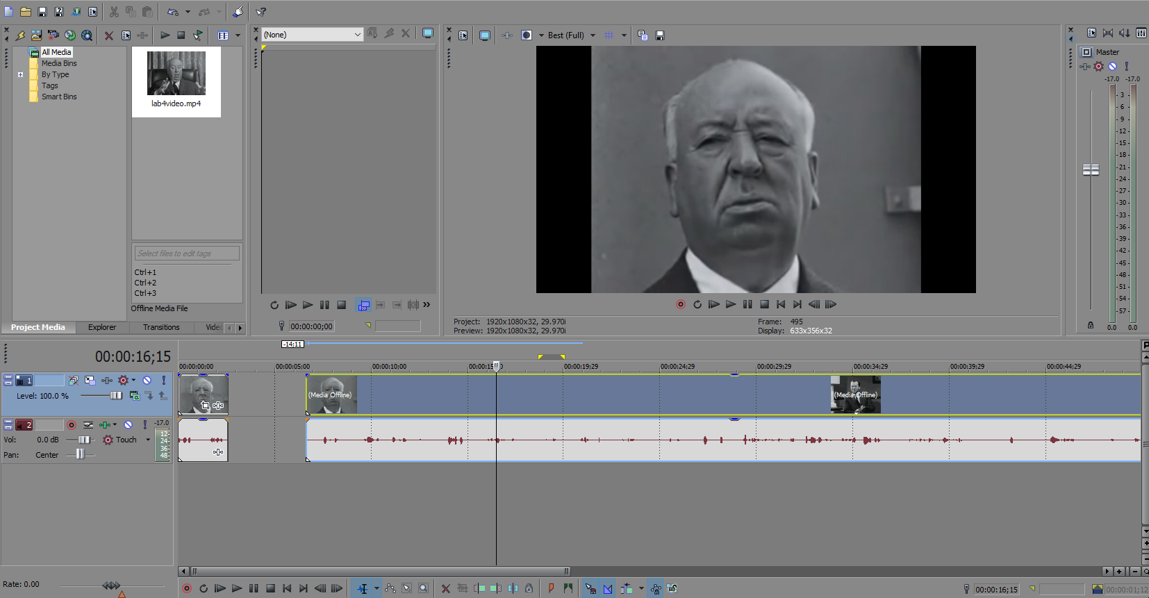Click the Save Snapshot icon above video preview
Image resolution: width=1149 pixels, height=598 pixels.
coord(660,35)
